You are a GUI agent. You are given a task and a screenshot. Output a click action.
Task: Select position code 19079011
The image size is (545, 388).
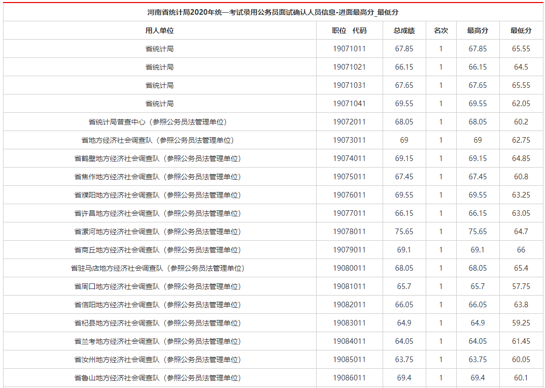click(x=349, y=250)
